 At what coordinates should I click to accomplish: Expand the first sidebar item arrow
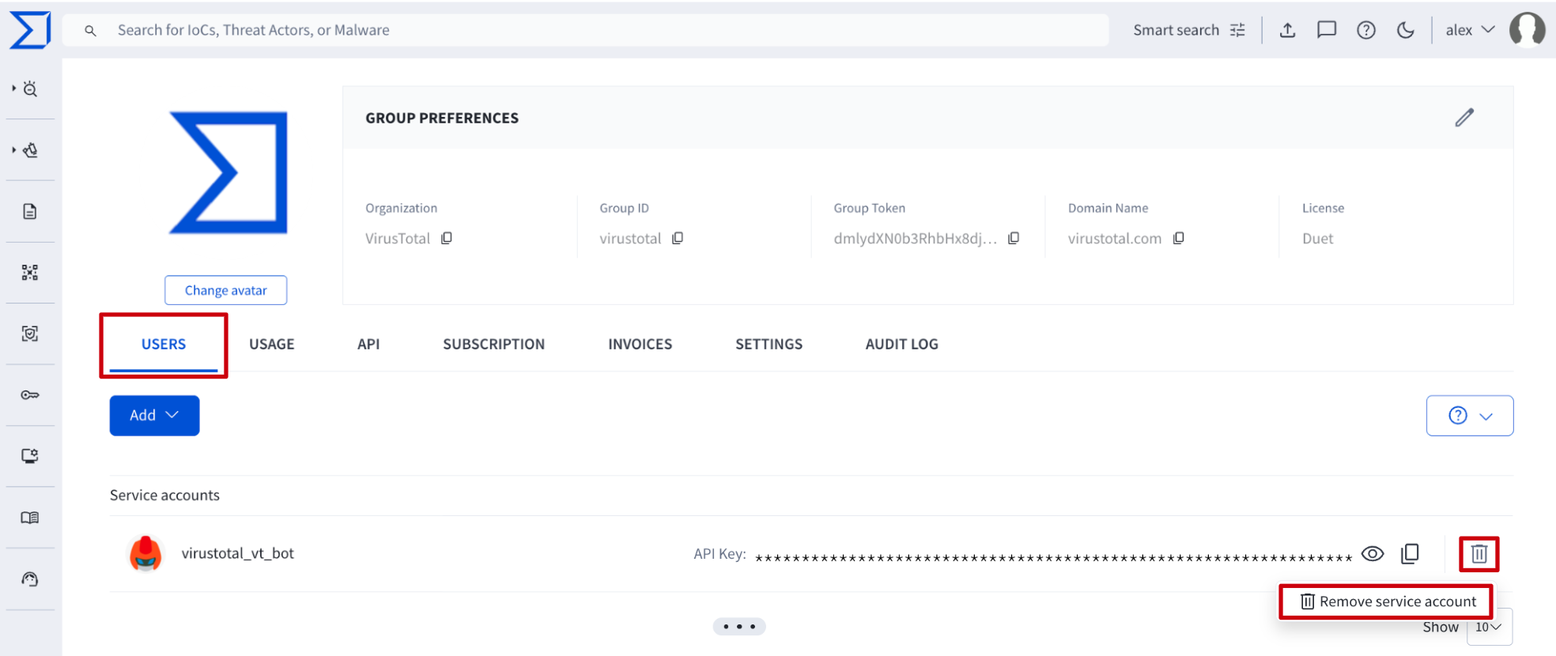(x=13, y=89)
